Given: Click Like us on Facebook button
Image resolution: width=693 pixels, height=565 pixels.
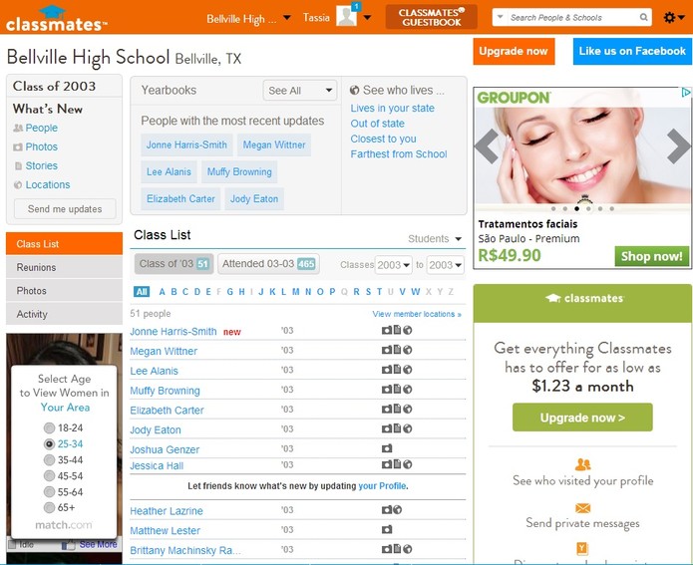Looking at the screenshot, I should coord(632,51).
